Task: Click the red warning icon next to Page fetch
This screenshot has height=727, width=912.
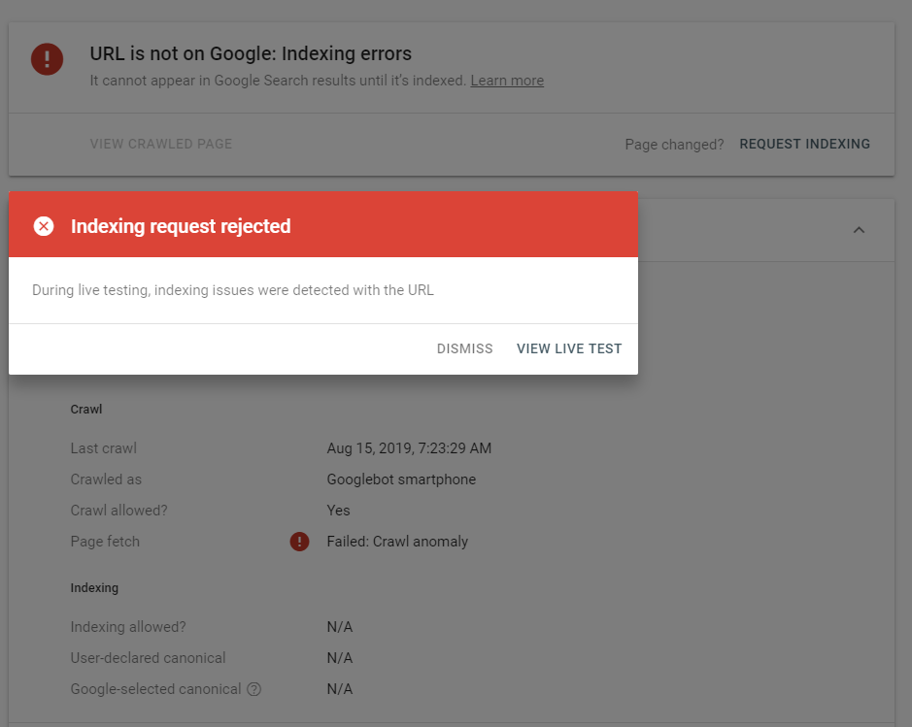Action: pyautogui.click(x=299, y=542)
